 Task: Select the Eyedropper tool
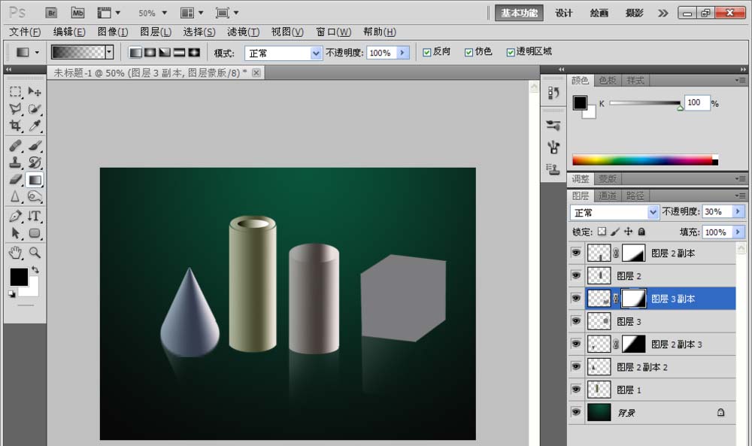pos(35,126)
